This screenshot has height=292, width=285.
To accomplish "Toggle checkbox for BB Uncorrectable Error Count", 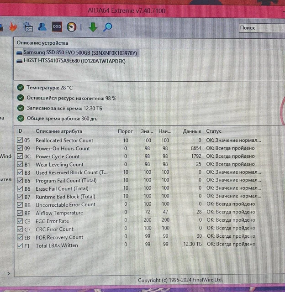I will [x=20, y=205].
